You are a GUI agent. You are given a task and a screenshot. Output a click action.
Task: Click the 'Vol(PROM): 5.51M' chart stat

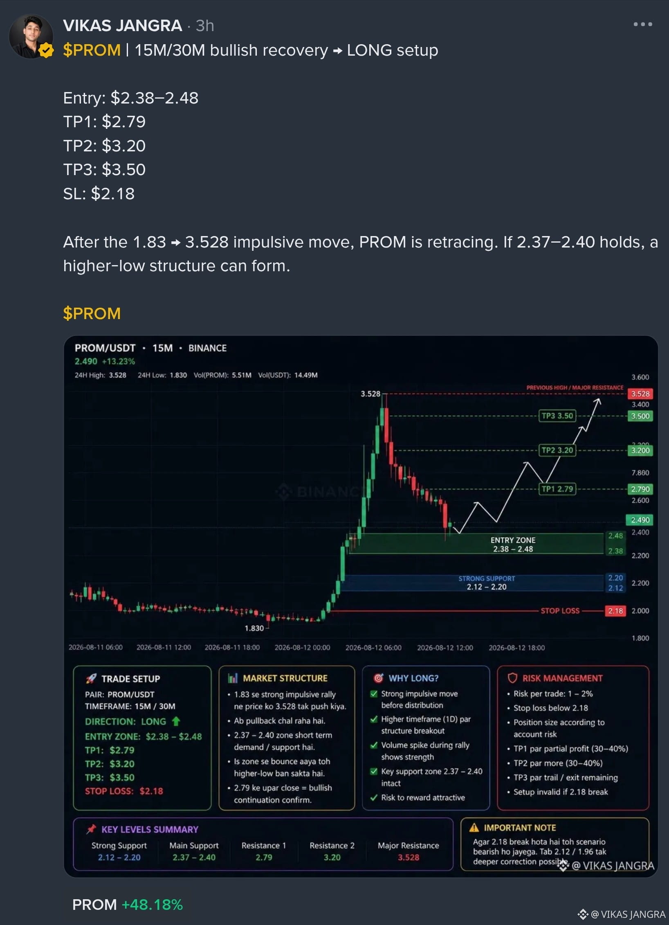222,375
